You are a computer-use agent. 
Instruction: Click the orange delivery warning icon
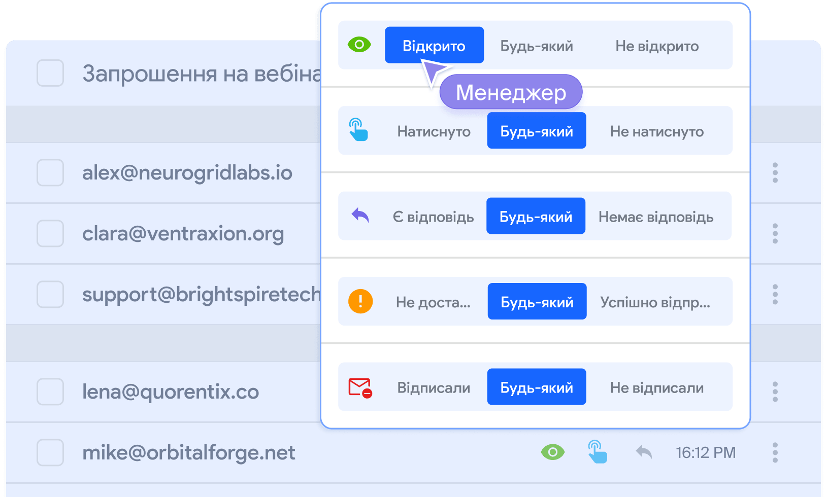(360, 301)
